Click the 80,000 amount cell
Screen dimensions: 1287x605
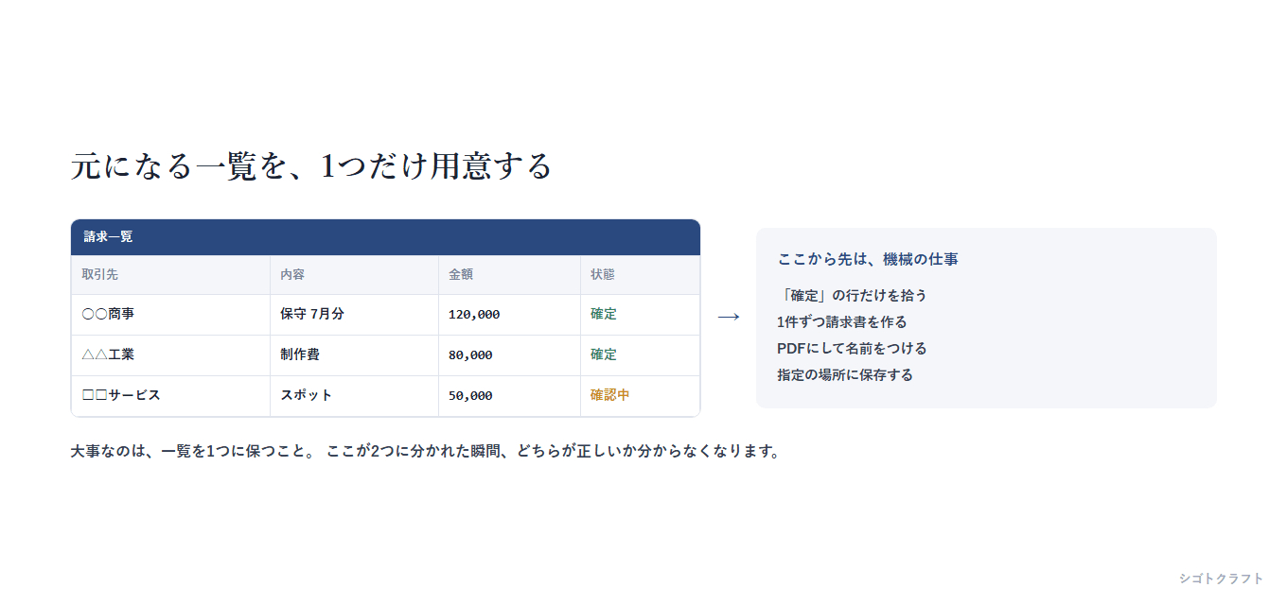[x=509, y=355]
